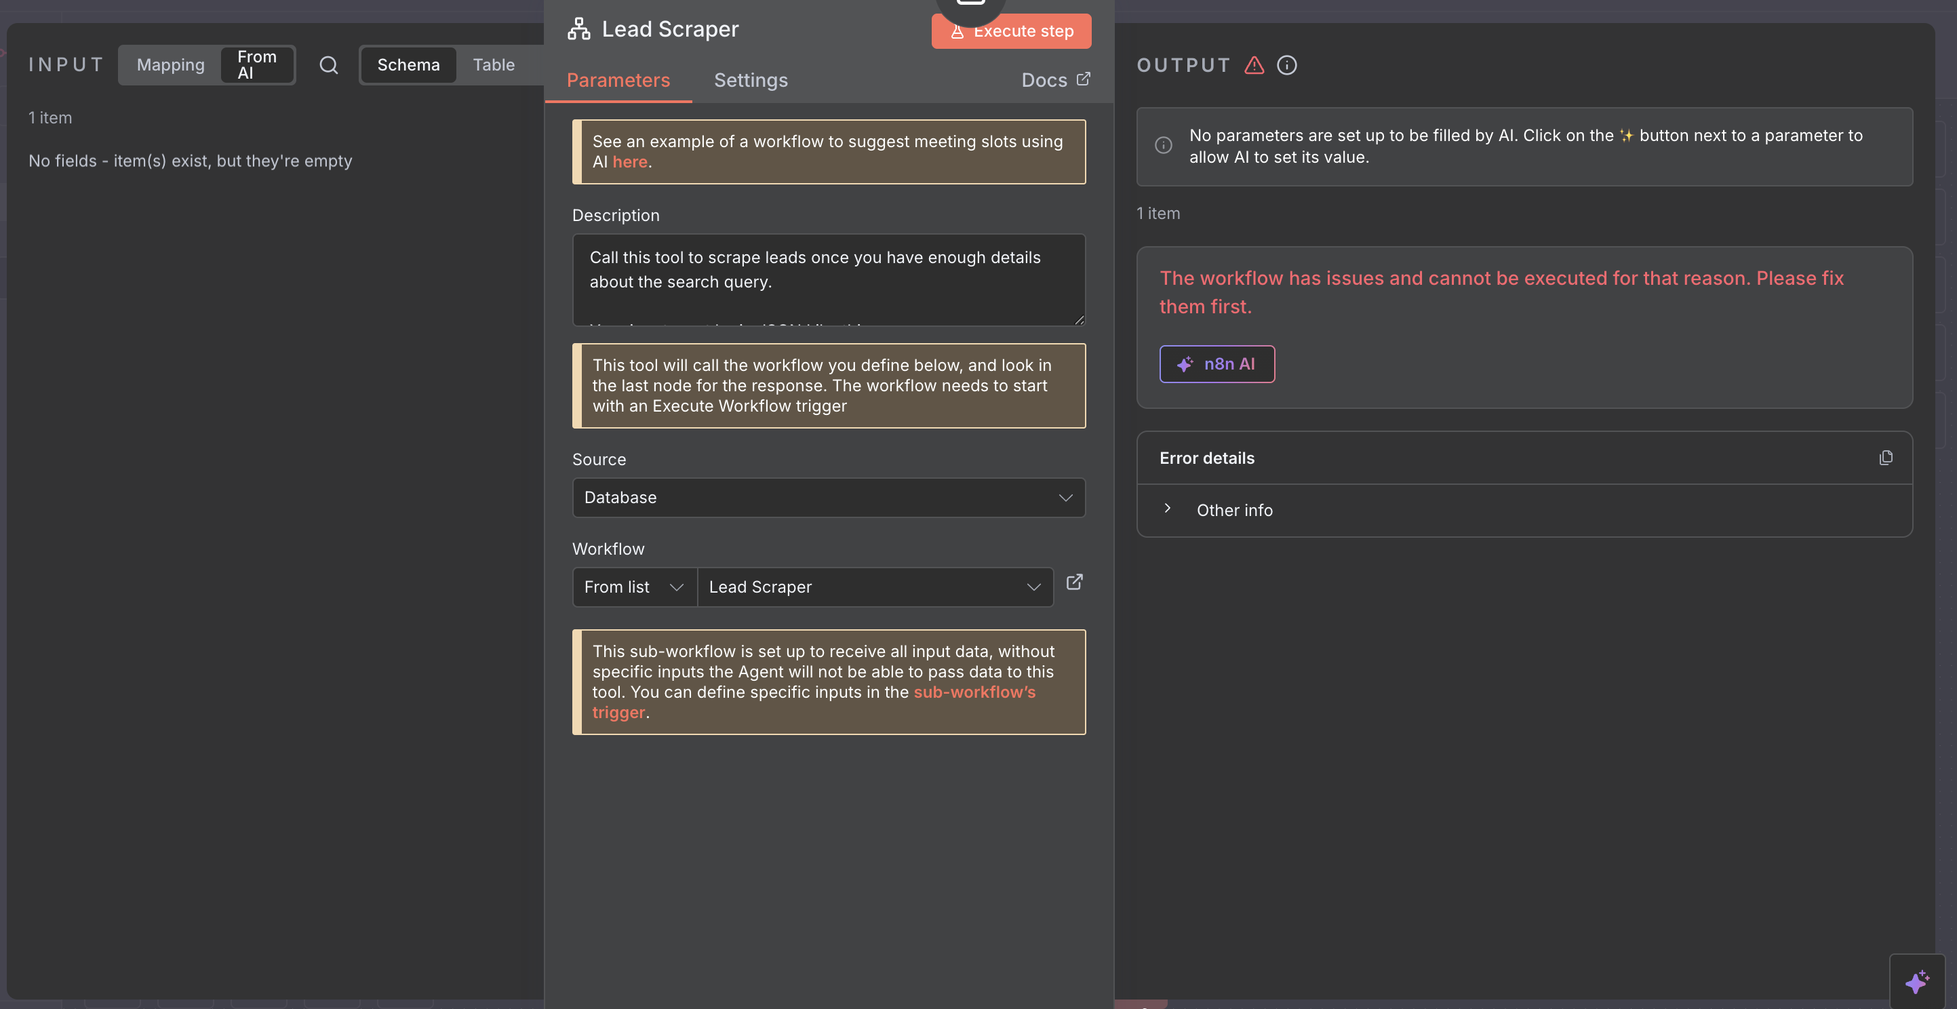Switch input view to From AI
Screen dimensions: 1957x1009
click(x=257, y=65)
